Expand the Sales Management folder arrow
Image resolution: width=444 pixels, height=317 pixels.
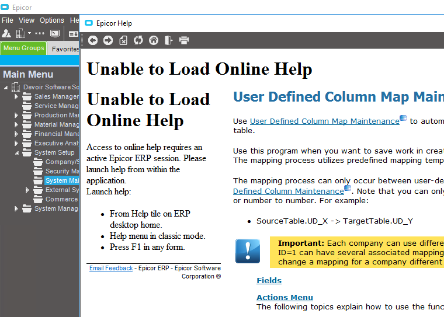click(x=16, y=96)
